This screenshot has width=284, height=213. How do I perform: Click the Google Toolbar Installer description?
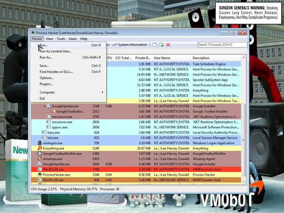210,111
